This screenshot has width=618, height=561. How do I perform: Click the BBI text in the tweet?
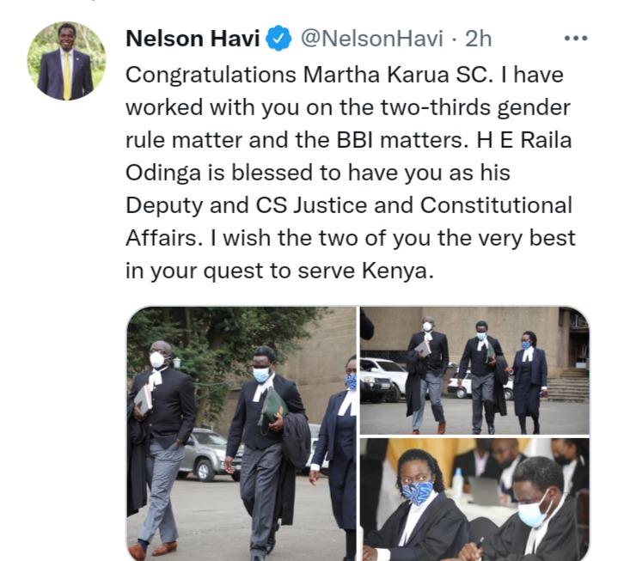(x=354, y=140)
